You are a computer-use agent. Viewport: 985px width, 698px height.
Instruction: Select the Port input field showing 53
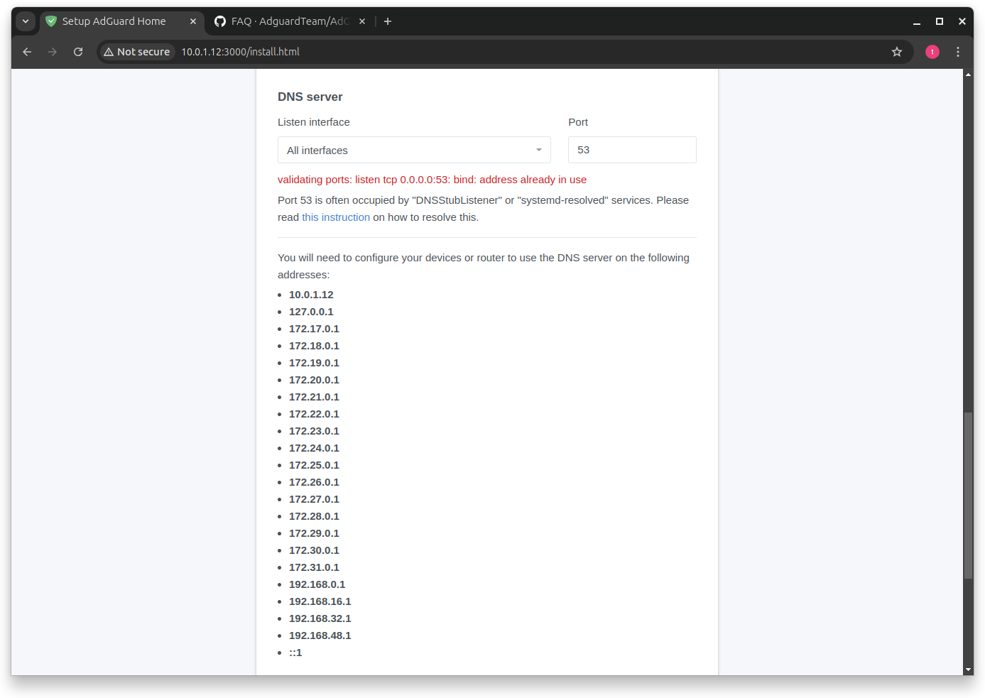[x=631, y=150]
